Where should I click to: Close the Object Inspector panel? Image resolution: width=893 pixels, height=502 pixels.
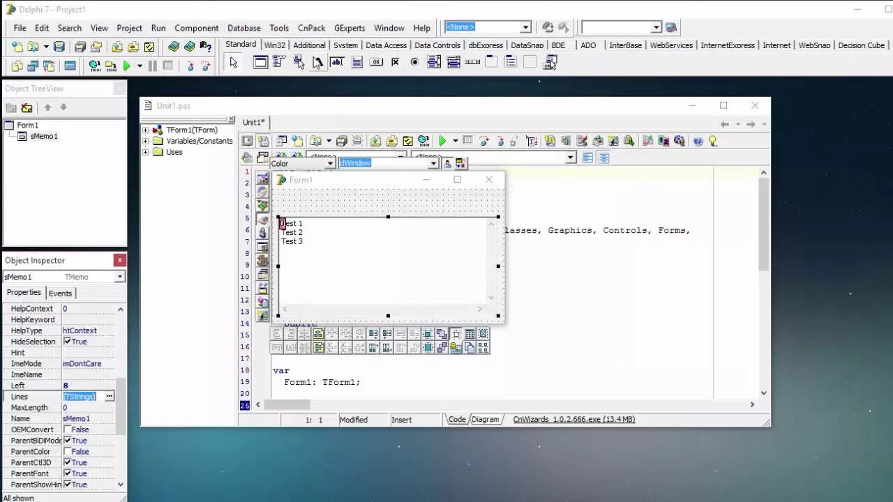[x=119, y=260]
